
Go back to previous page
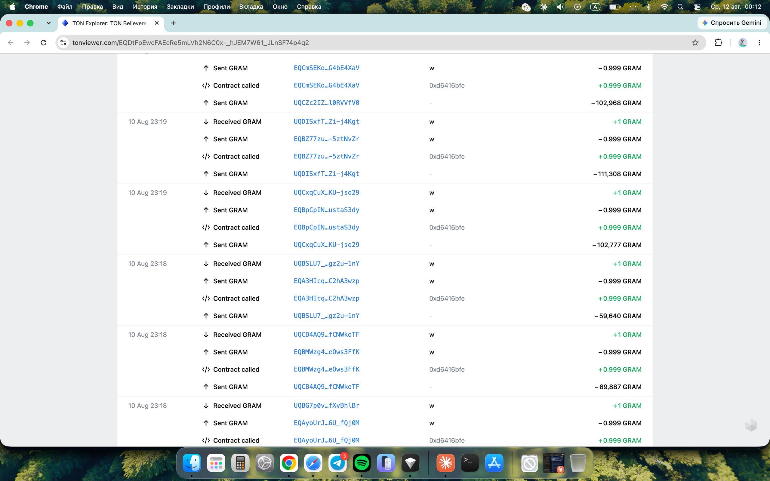coord(11,43)
